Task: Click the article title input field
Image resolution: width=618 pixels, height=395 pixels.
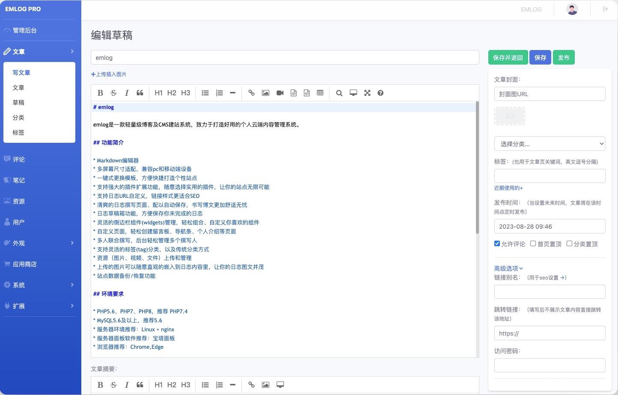Action: pyautogui.click(x=285, y=57)
